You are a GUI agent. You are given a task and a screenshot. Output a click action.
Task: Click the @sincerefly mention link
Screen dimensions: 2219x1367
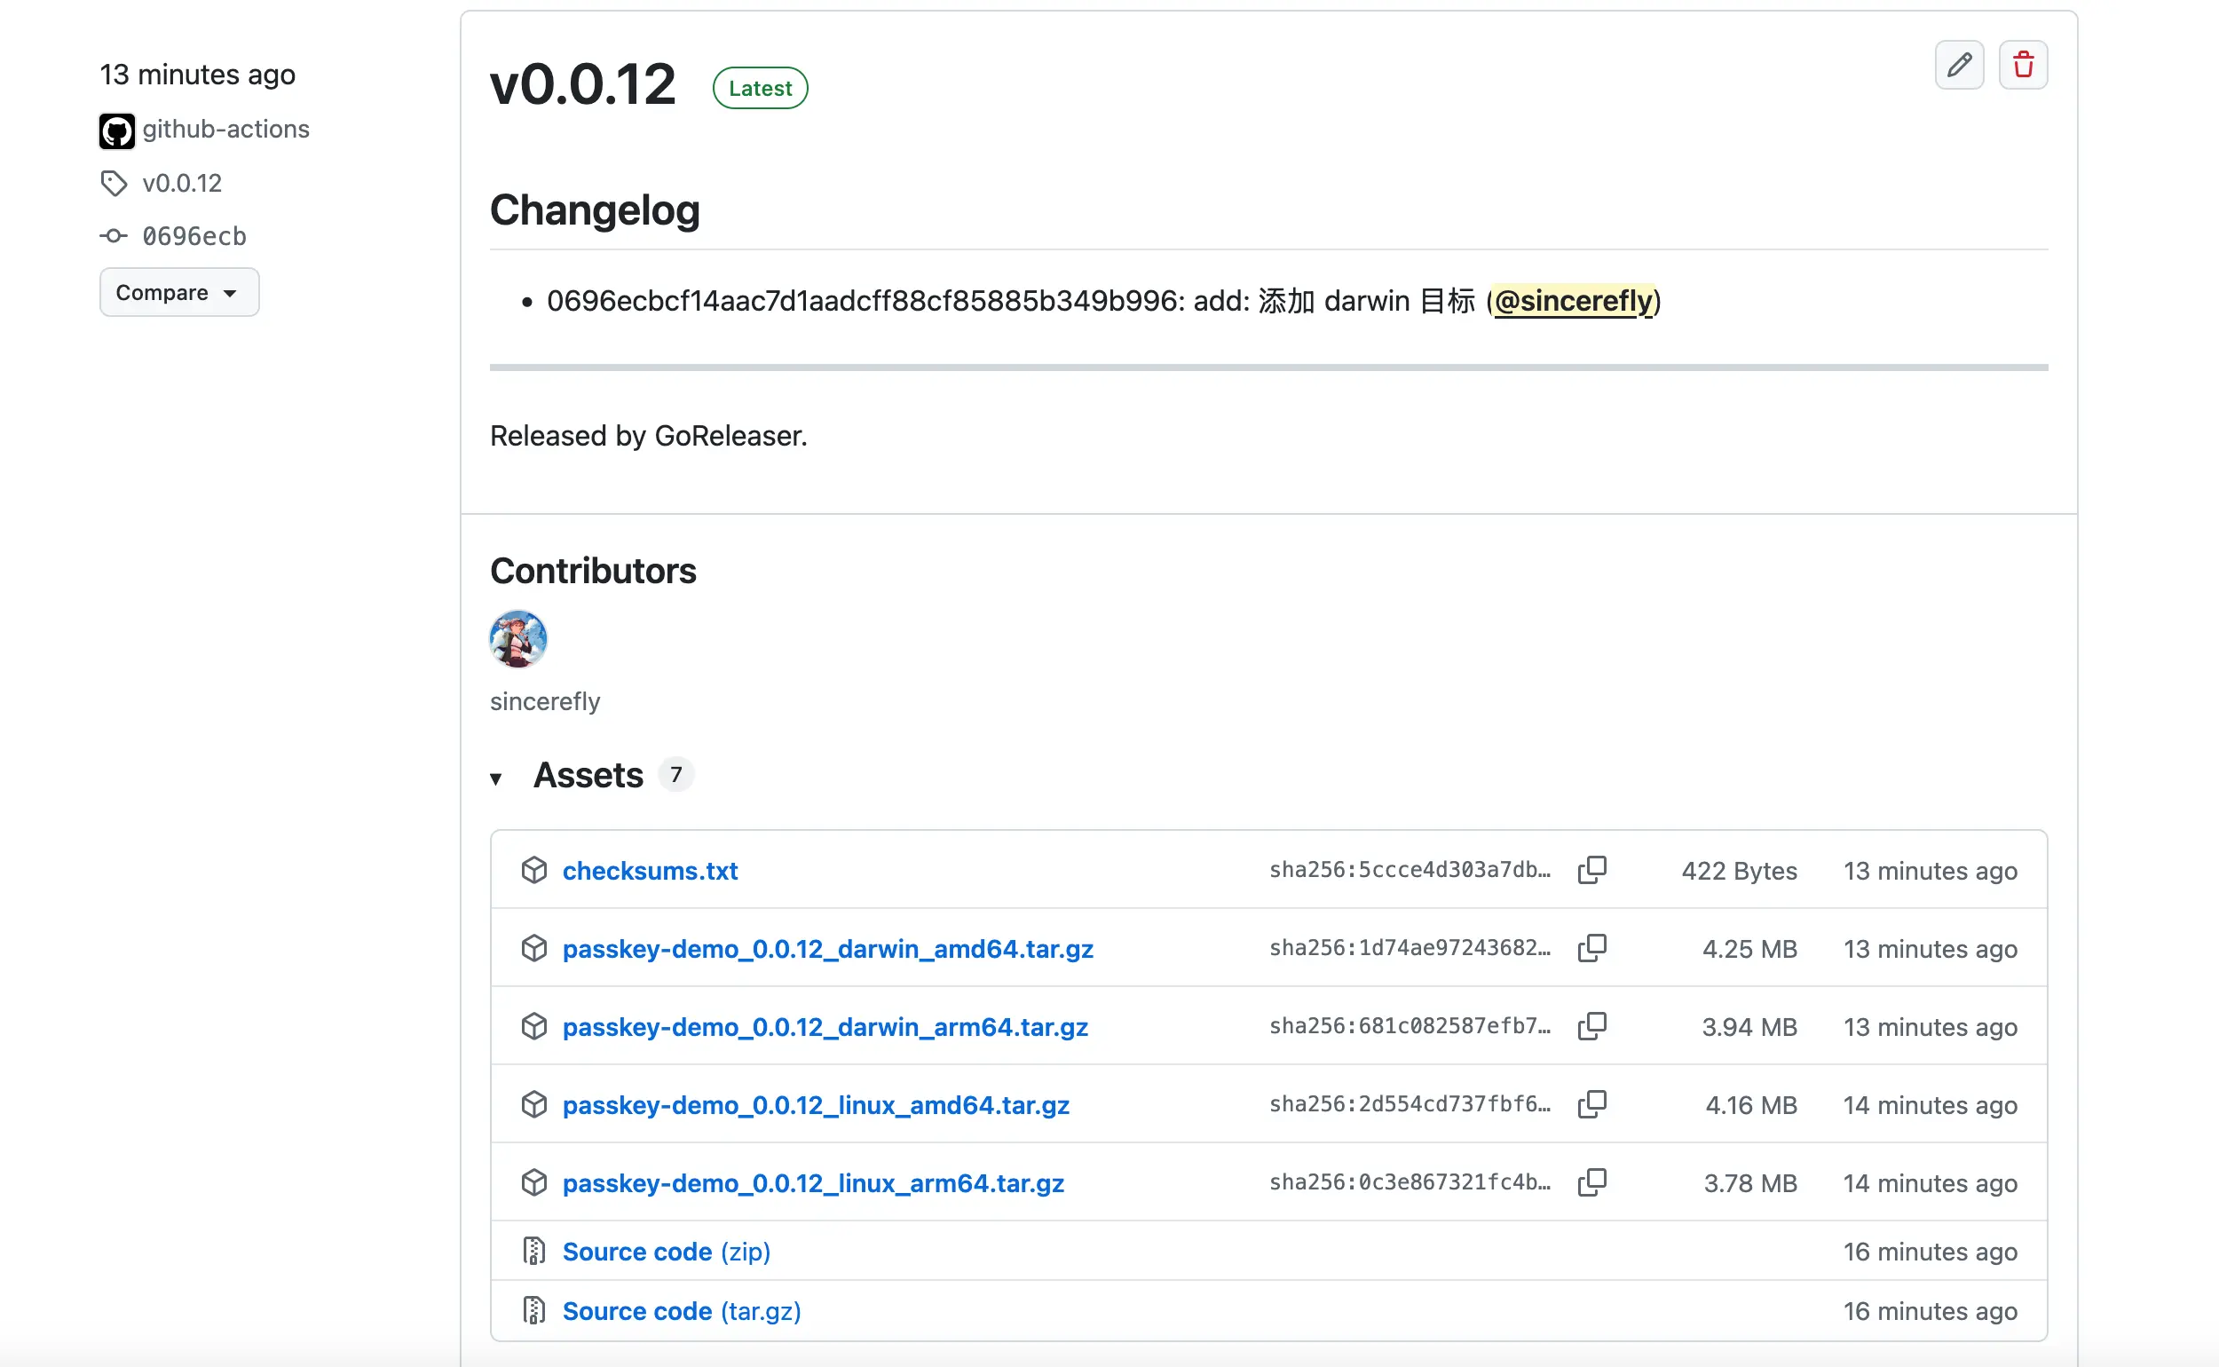point(1573,300)
